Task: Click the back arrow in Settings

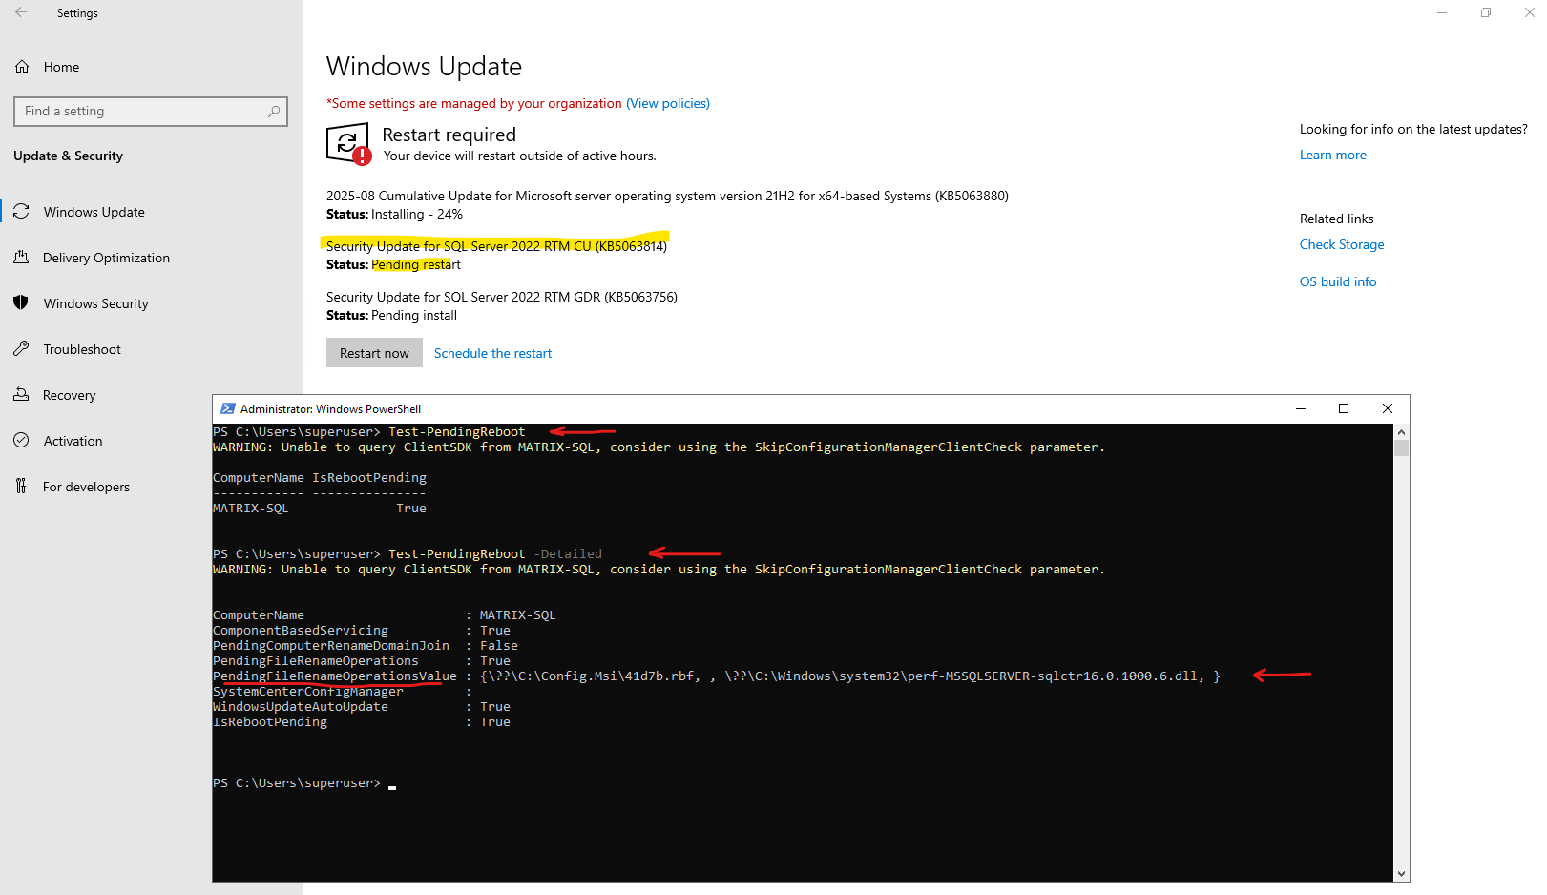Action: click(x=21, y=12)
